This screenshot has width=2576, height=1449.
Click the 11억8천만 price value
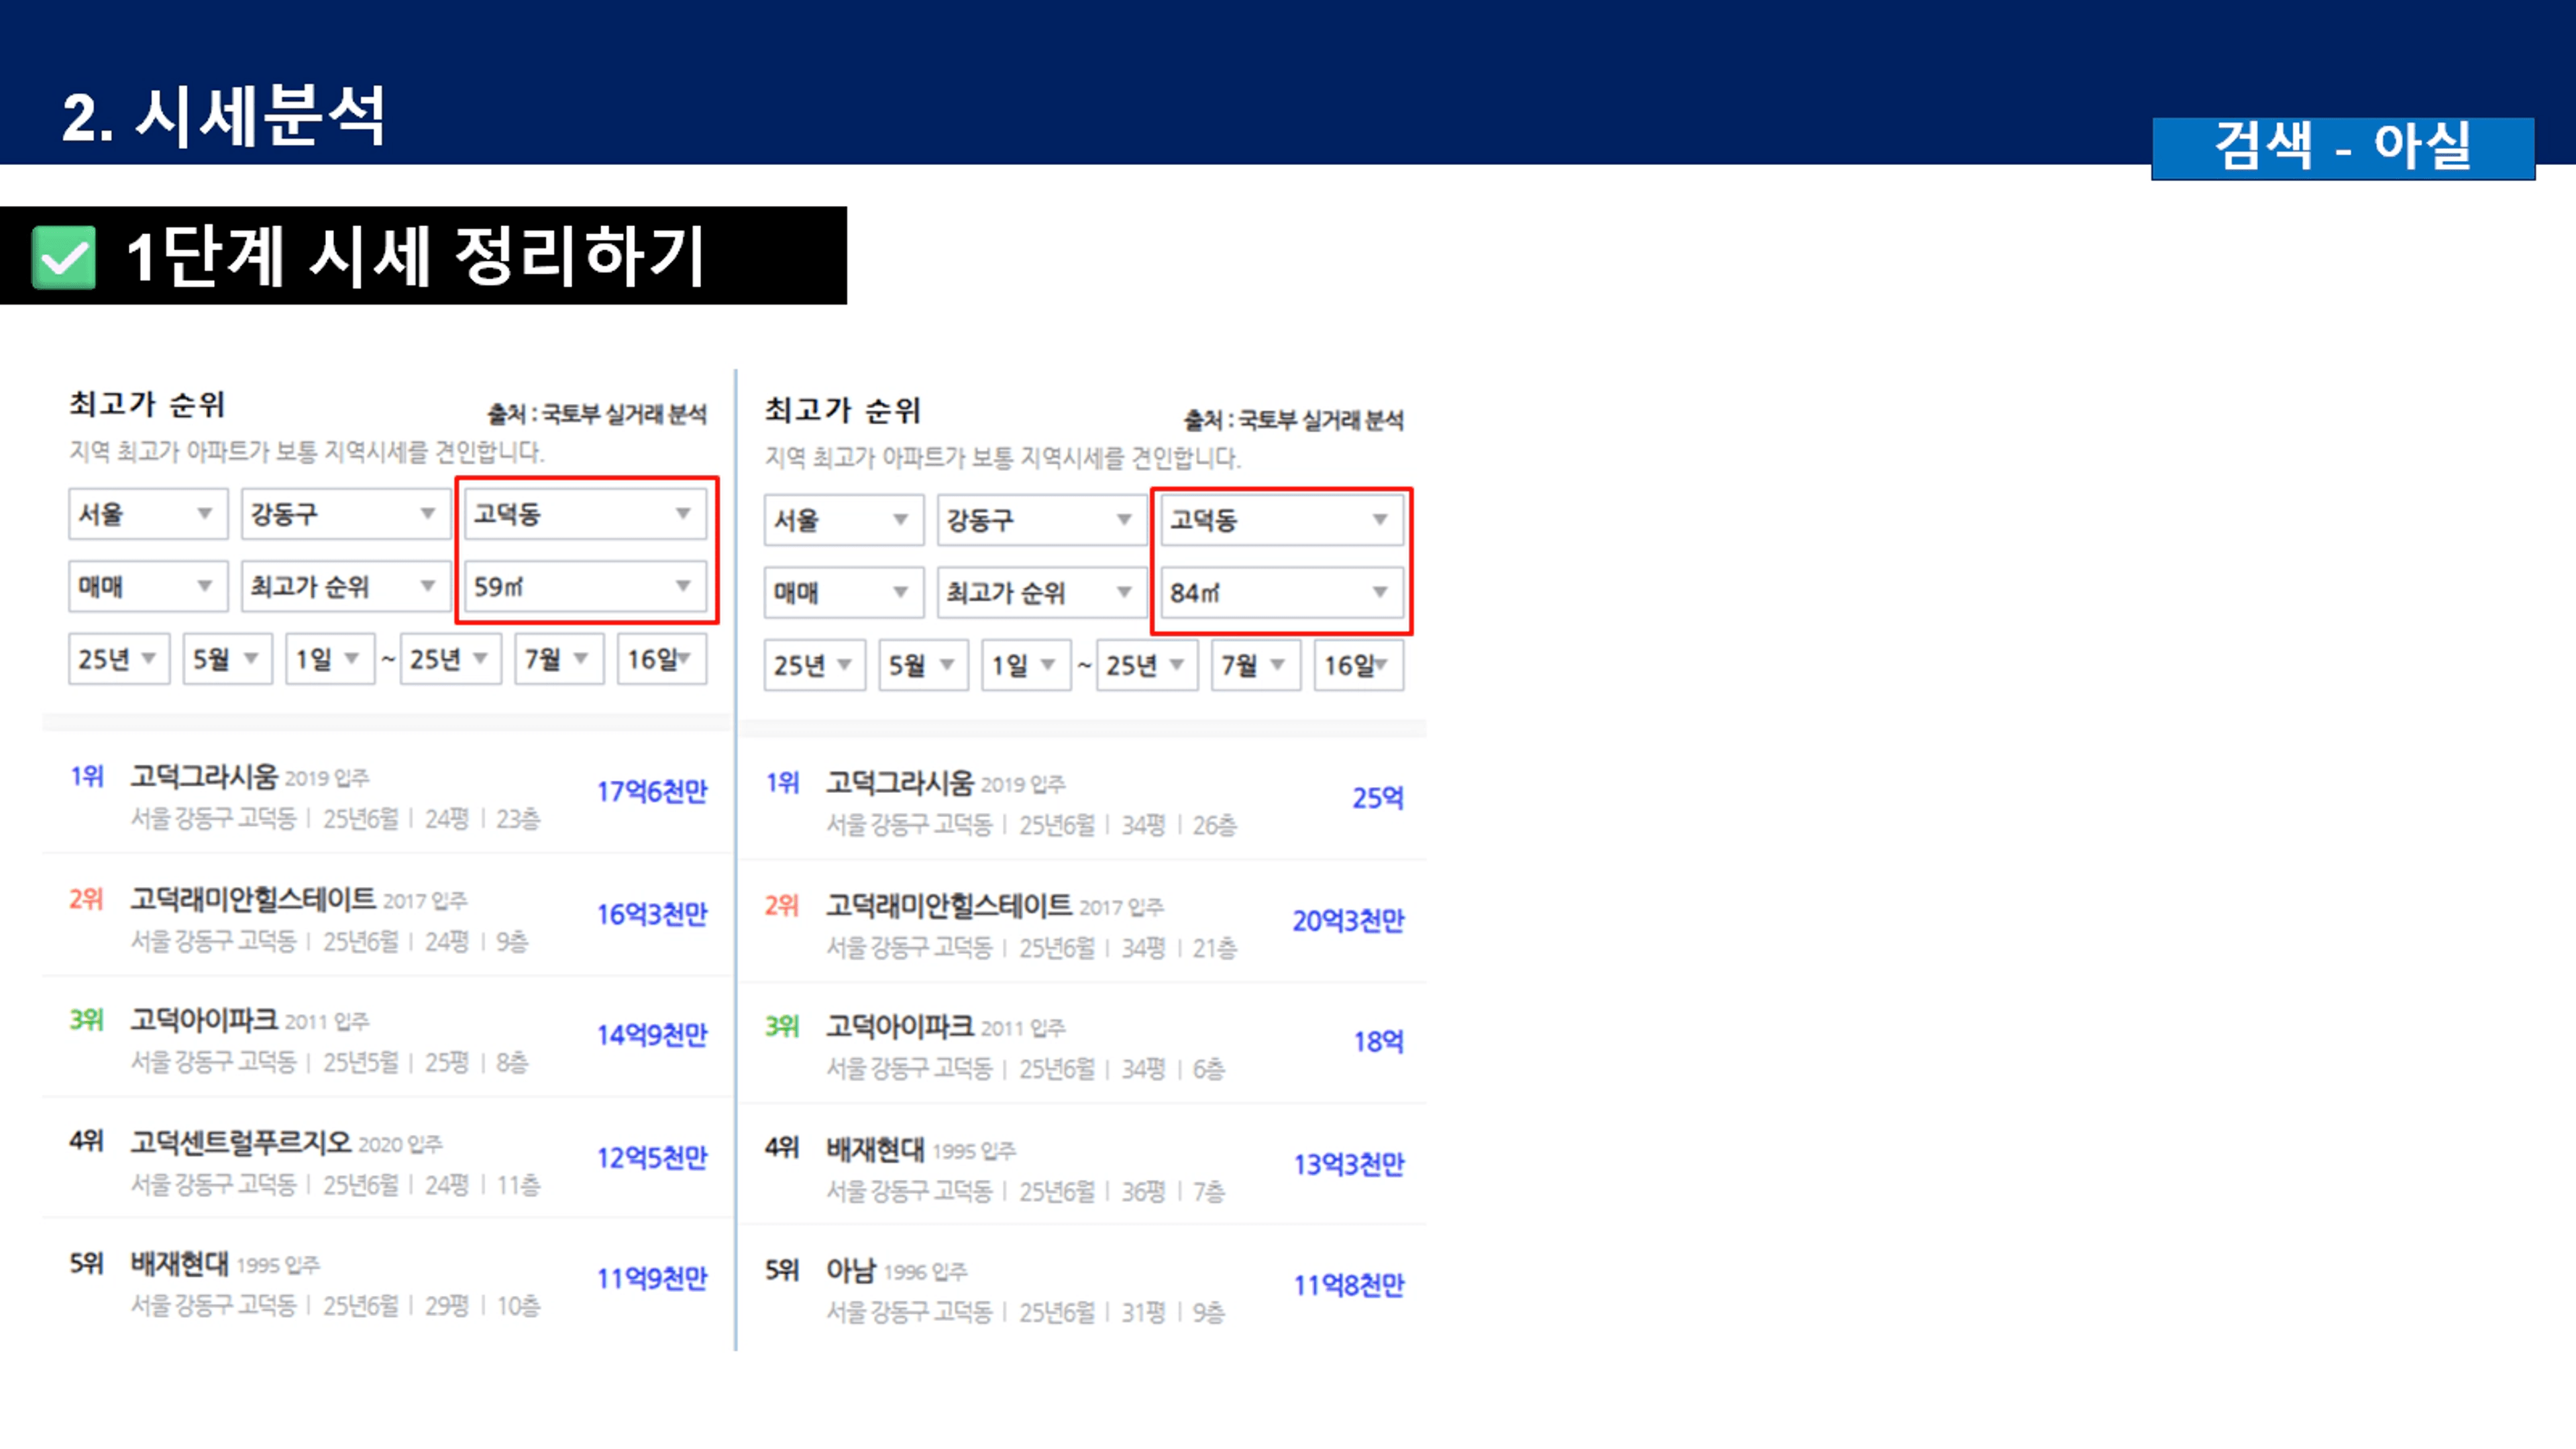(1348, 1285)
